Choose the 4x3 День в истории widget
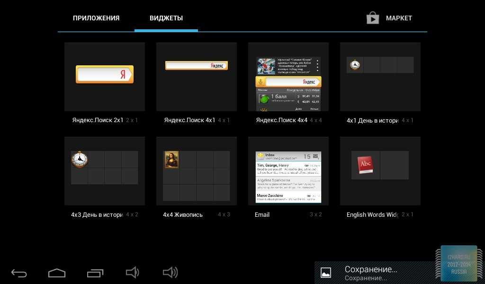Viewport: 485px width, 284px height. point(105,171)
